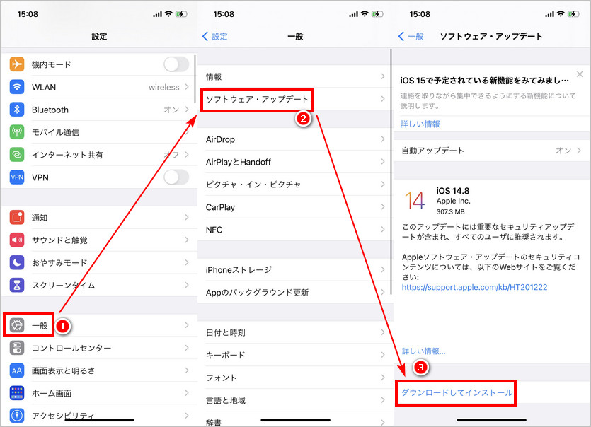Tap the iOS 14 update logo
Image resolution: width=591 pixels, height=427 pixels.
coord(415,200)
